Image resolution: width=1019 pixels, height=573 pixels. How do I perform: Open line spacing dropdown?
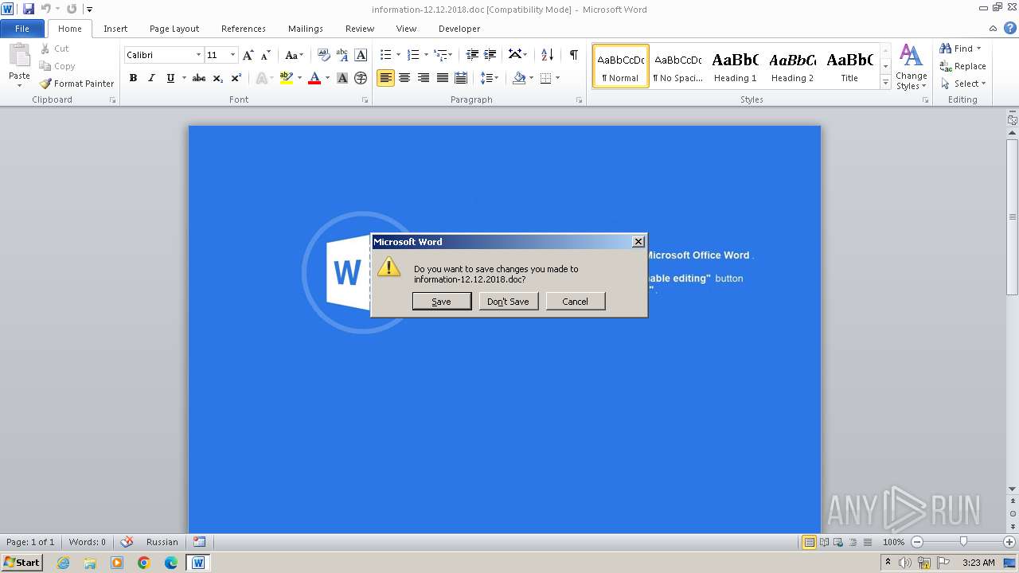pyautogui.click(x=490, y=78)
